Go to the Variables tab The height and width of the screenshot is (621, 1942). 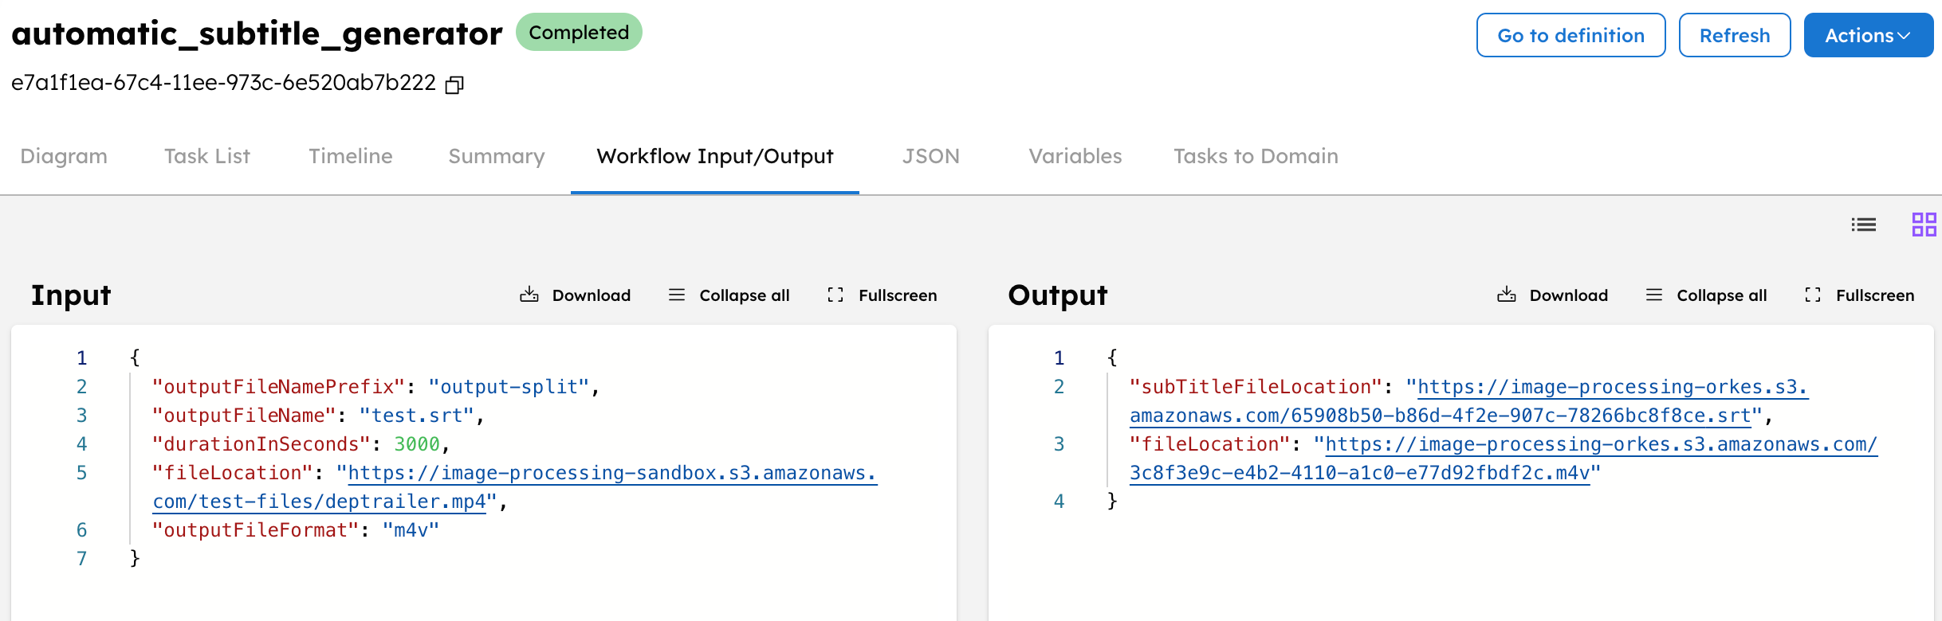(1075, 156)
